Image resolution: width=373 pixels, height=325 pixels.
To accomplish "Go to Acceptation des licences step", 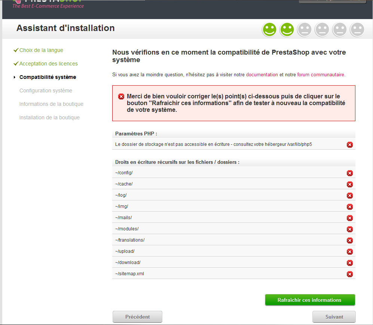I will 49,64.
